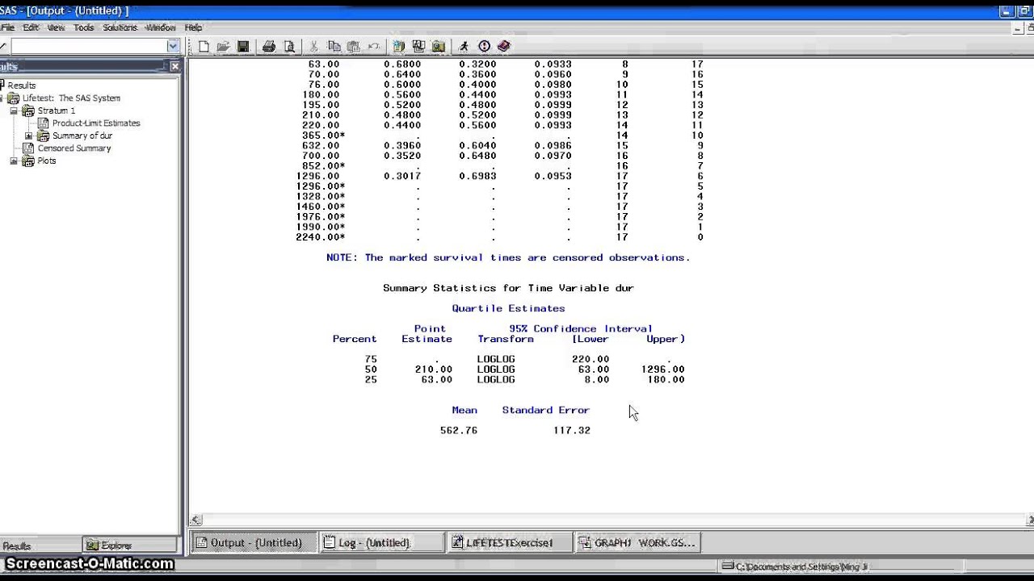Click the censored time 2240.00*
The width and height of the screenshot is (1034, 581).
click(x=321, y=237)
